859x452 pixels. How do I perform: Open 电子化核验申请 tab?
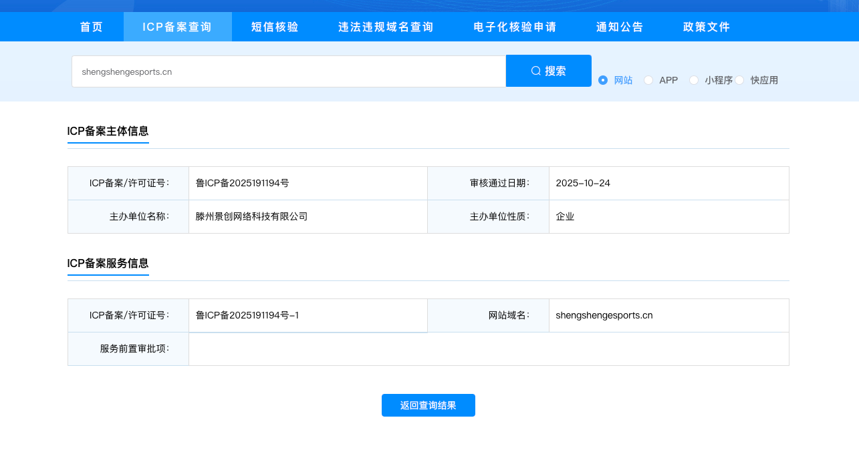[x=515, y=27]
